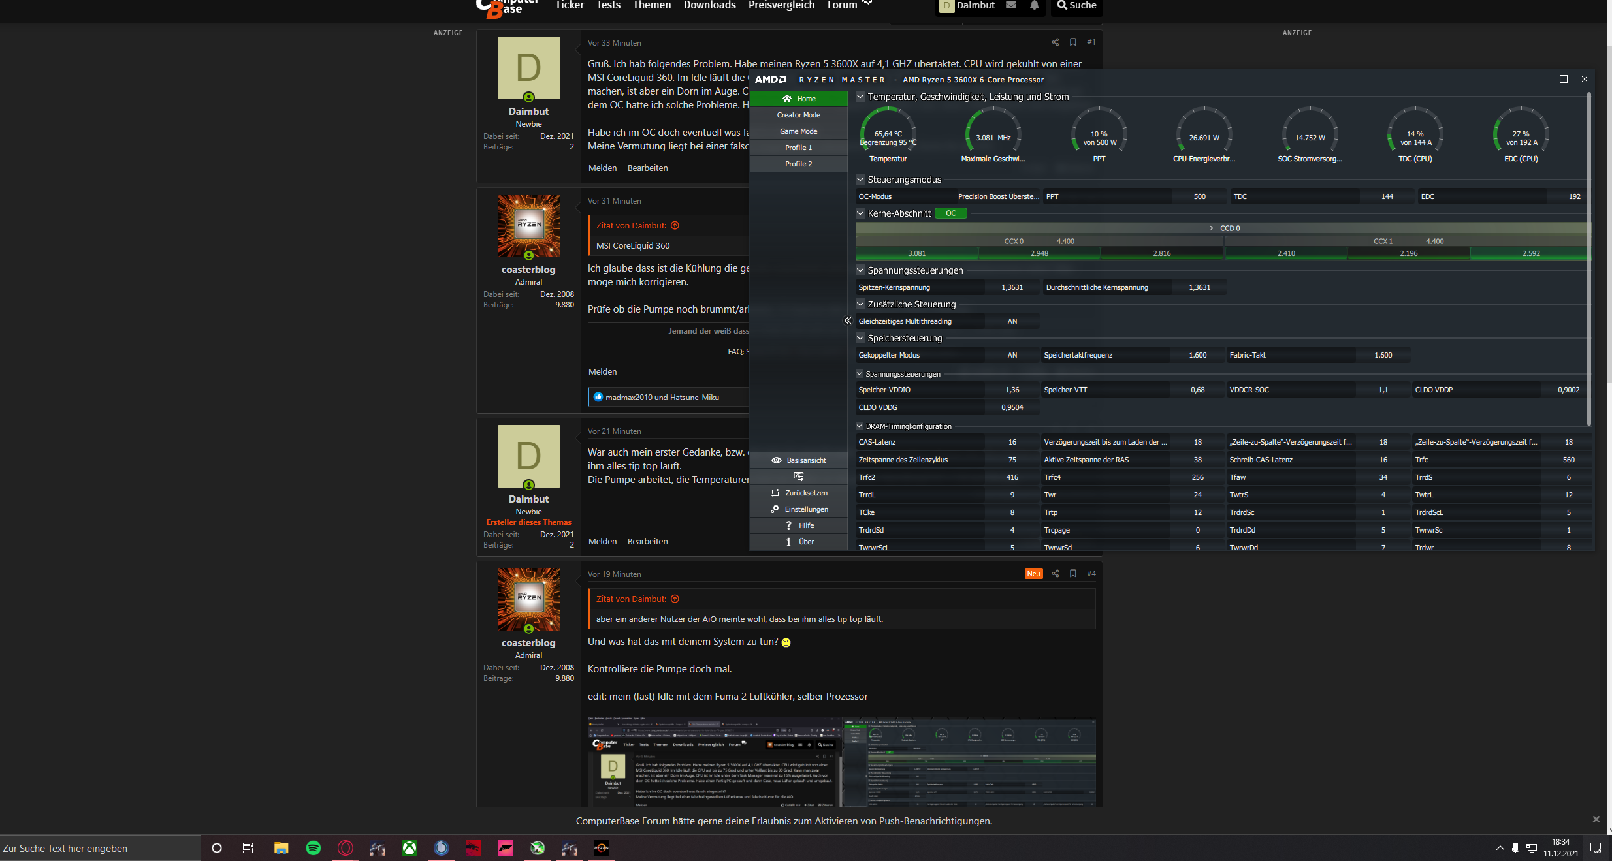
Task: Click Bearbeiten on the first post
Action: click(x=647, y=168)
